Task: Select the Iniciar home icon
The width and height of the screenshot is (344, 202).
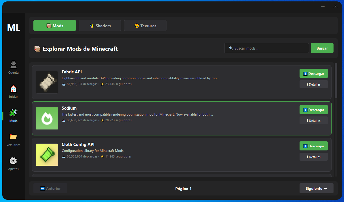Action: click(13, 89)
